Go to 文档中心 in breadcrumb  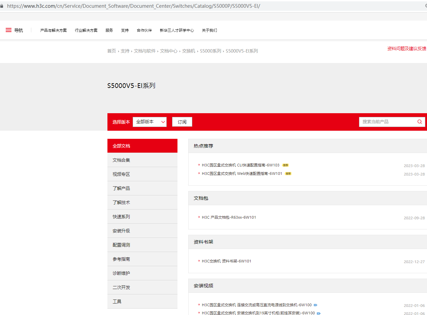point(169,51)
